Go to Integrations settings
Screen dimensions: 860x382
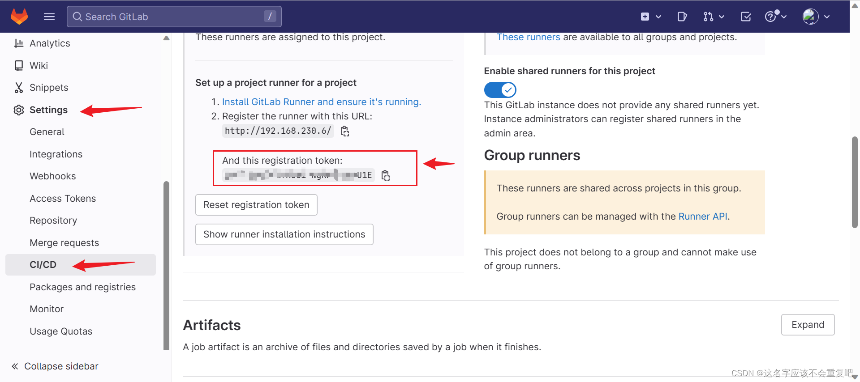[x=56, y=154]
